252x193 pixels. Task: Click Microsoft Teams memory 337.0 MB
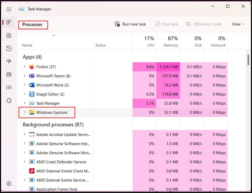pyautogui.click(x=168, y=76)
